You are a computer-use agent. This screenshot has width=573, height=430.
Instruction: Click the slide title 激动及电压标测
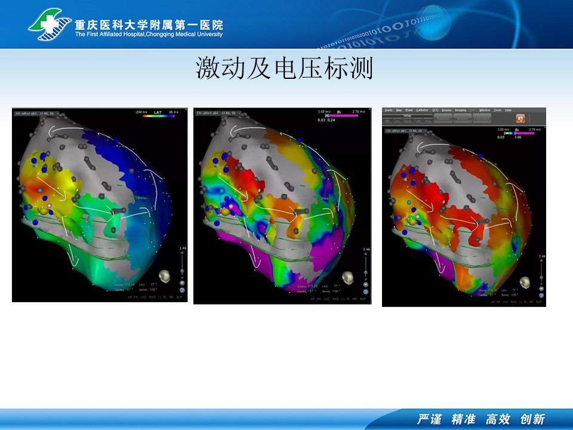point(284,68)
